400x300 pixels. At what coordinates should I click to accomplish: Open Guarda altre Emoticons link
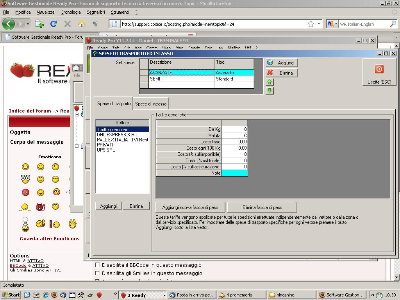click(50, 239)
